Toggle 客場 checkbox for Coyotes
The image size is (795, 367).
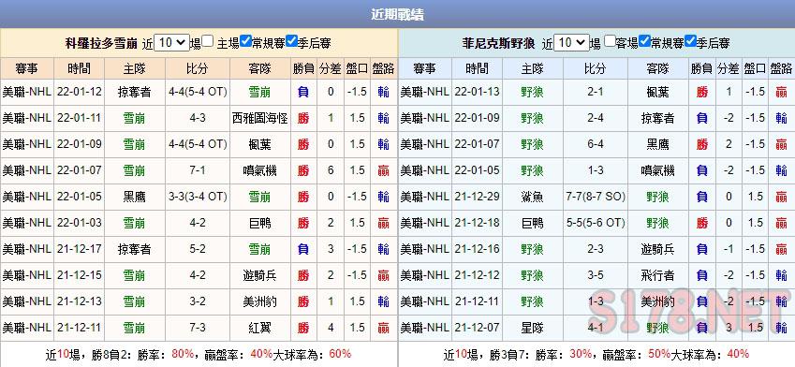pyautogui.click(x=610, y=41)
